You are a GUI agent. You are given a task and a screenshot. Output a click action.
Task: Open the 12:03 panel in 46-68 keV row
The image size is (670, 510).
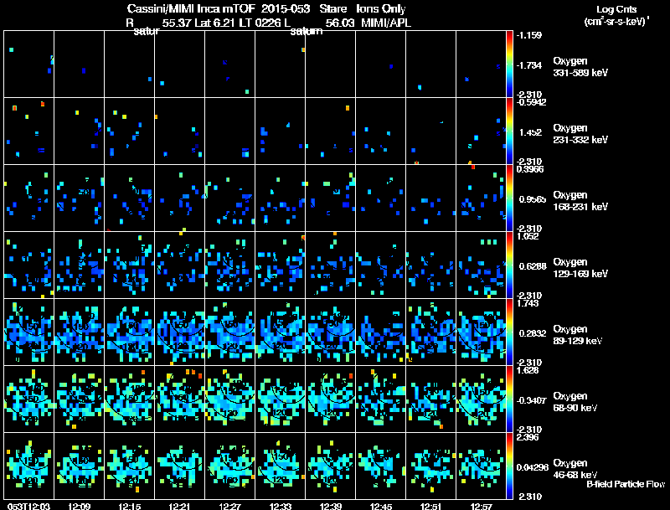(28, 466)
